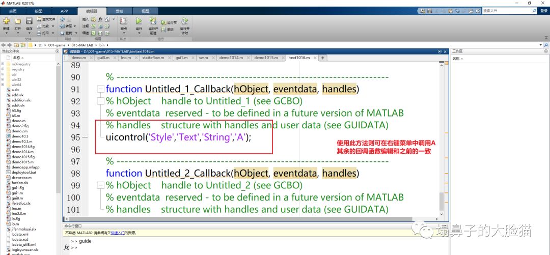Collapse code fold at line 92
The width and height of the screenshot is (550, 255).
pos(101,101)
